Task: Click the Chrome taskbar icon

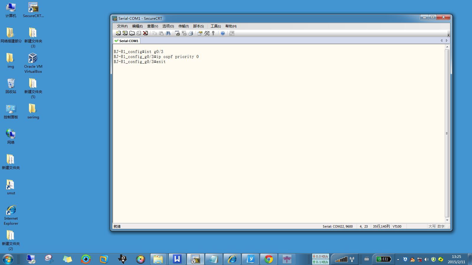Action: (268, 259)
